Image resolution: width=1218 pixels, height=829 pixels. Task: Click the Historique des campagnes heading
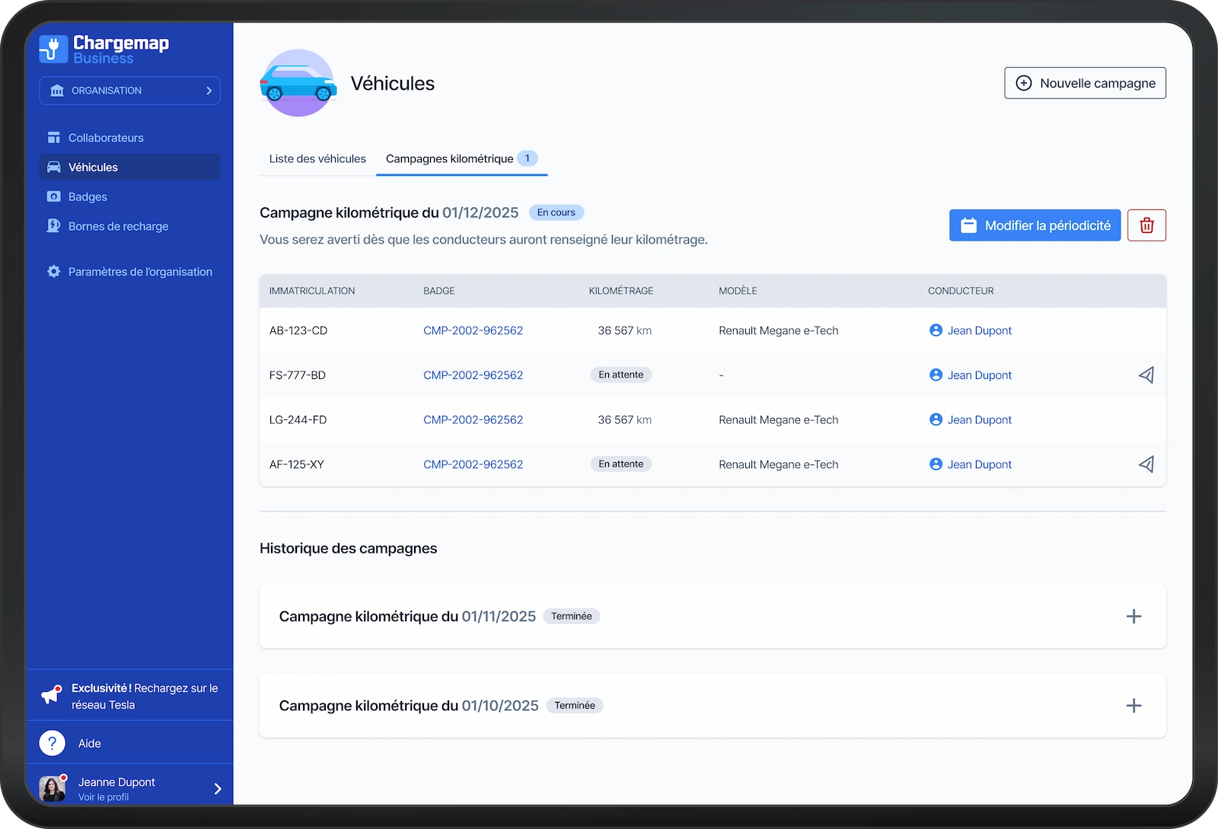348,548
